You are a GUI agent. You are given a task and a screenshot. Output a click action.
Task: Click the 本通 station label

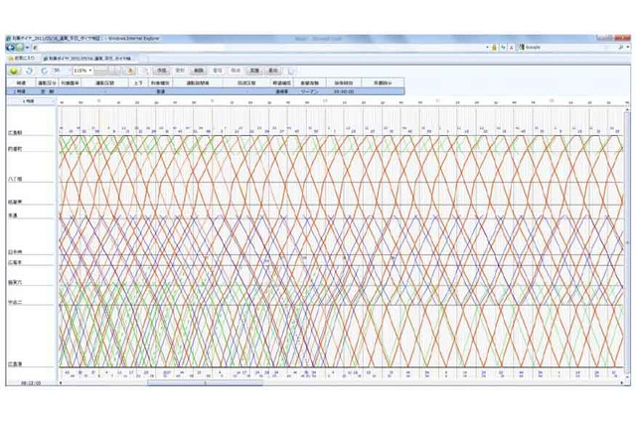pyautogui.click(x=13, y=215)
